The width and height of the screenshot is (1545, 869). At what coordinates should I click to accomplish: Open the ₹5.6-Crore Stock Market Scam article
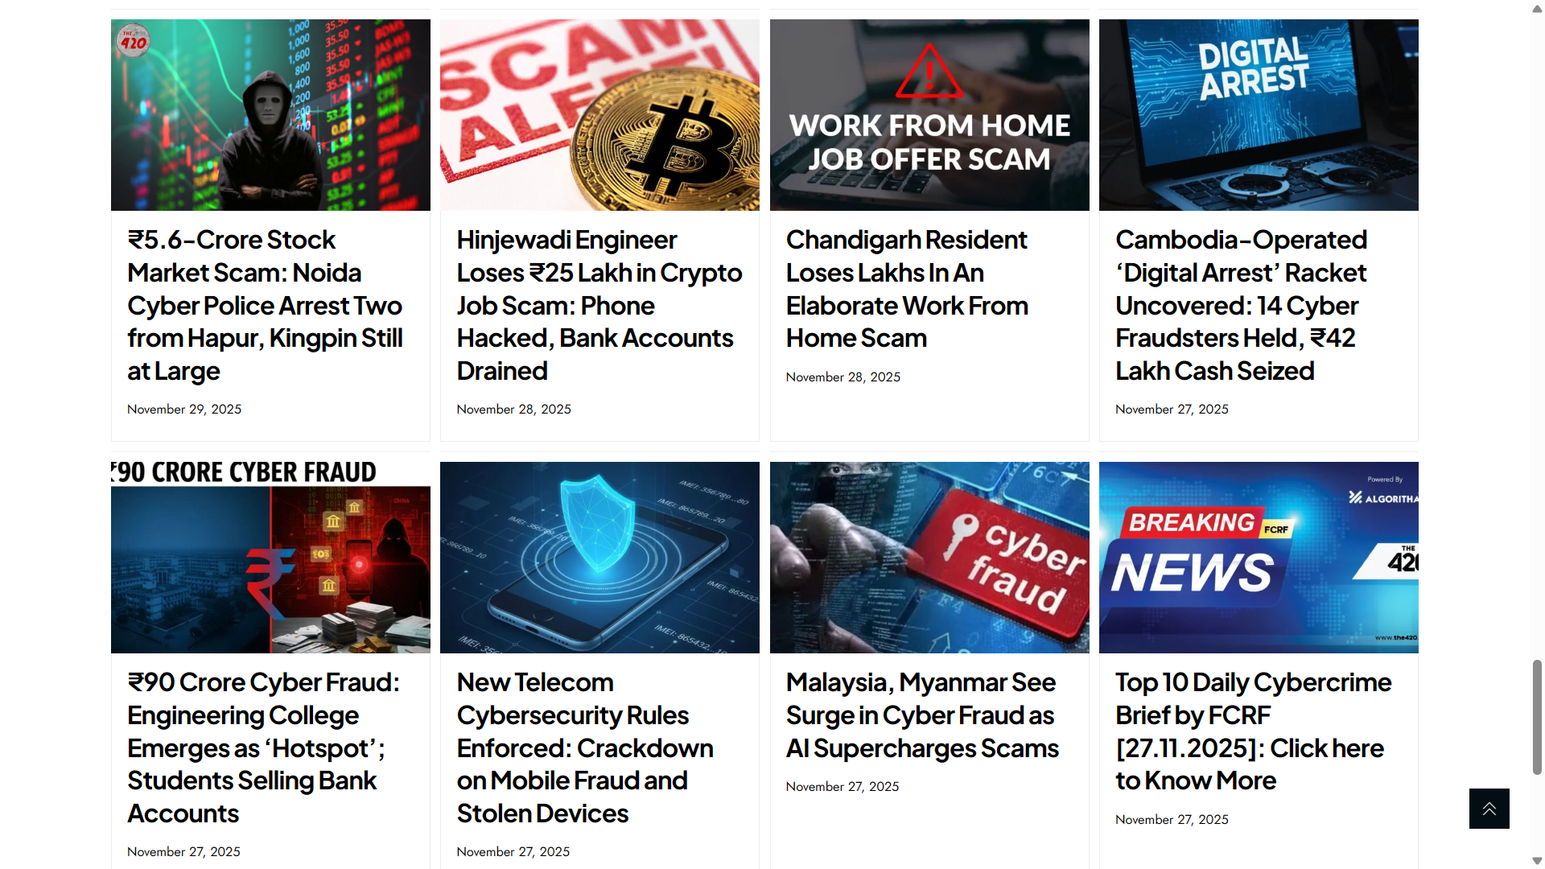265,305
